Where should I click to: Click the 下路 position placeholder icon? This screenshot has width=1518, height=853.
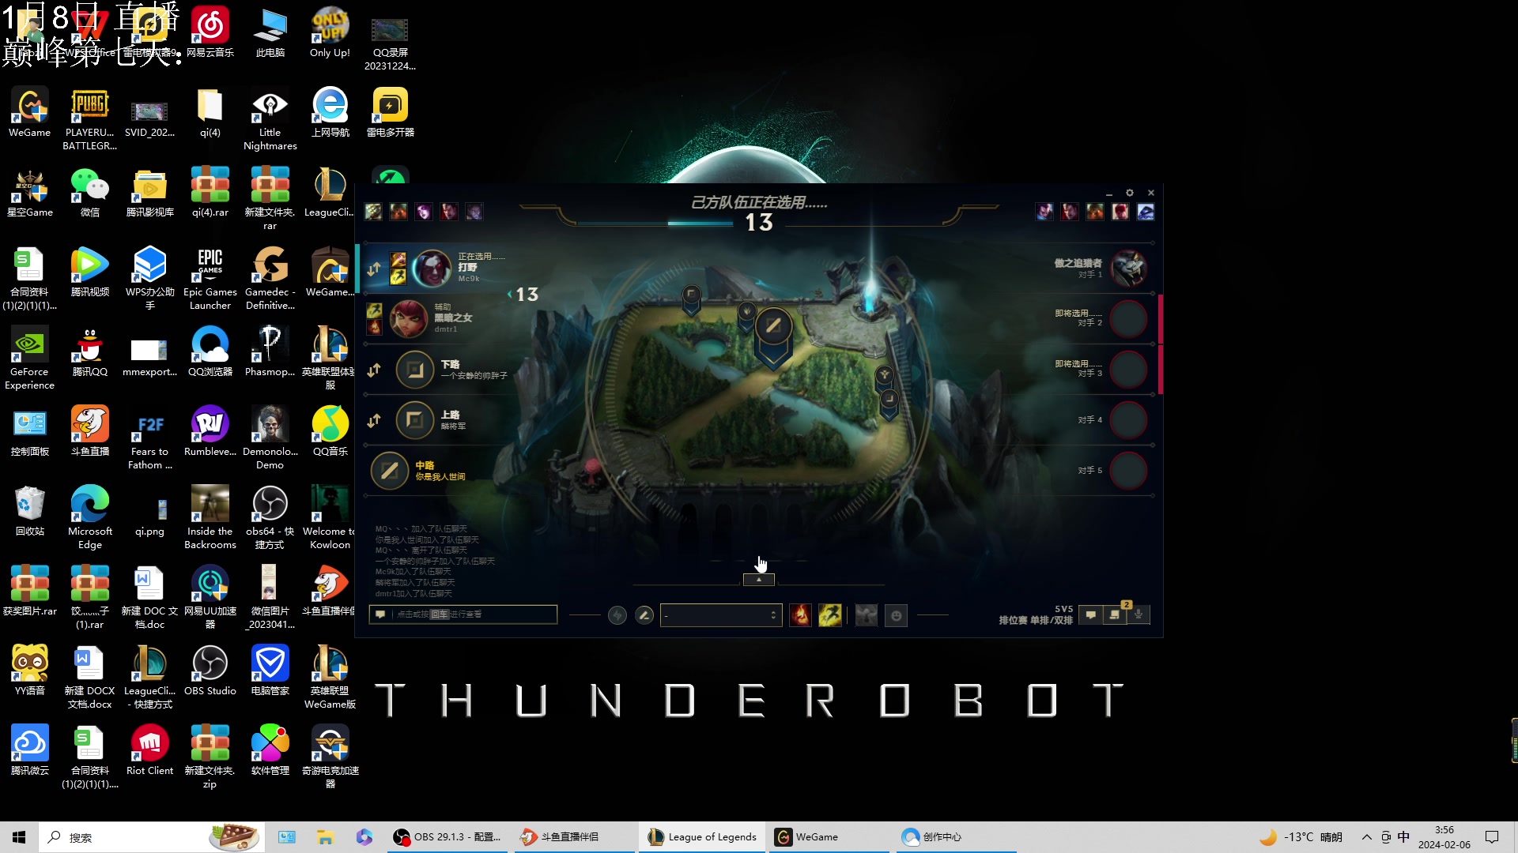click(415, 370)
